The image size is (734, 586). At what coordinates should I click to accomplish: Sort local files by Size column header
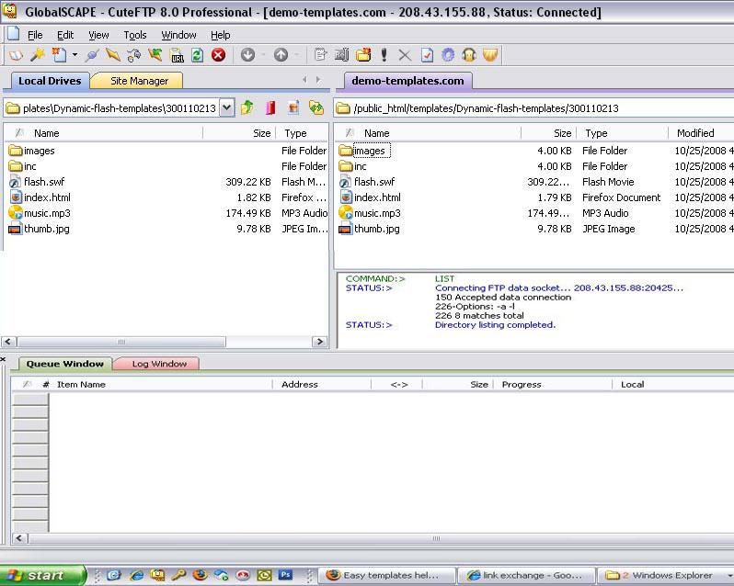(240, 133)
